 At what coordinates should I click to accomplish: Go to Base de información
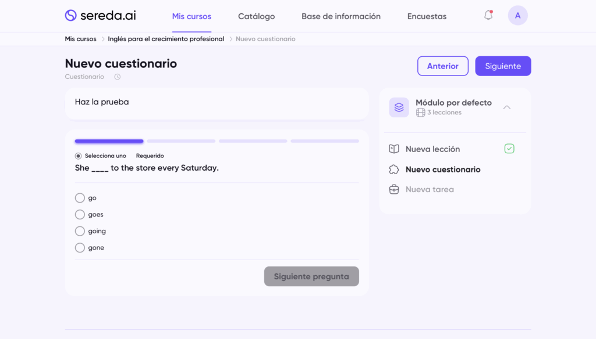(x=340, y=16)
